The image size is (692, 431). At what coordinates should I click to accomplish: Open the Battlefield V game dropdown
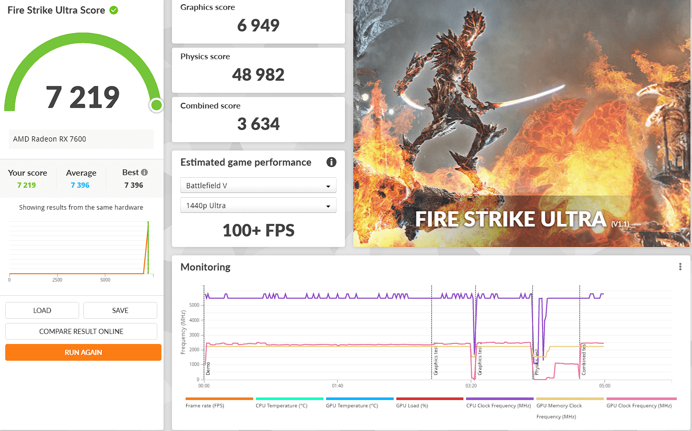pyautogui.click(x=258, y=186)
